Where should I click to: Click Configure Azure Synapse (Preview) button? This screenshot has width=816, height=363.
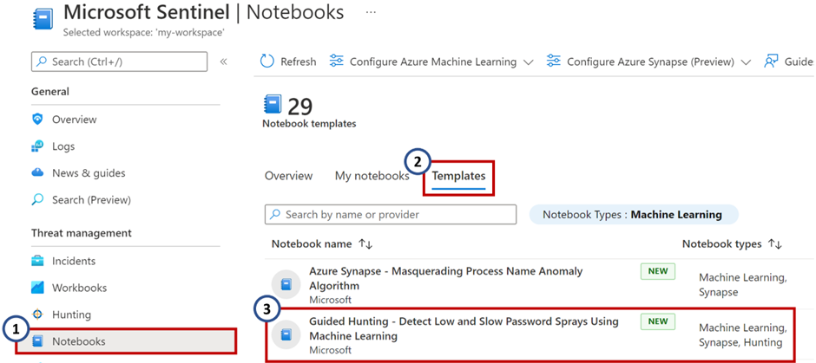coord(648,62)
